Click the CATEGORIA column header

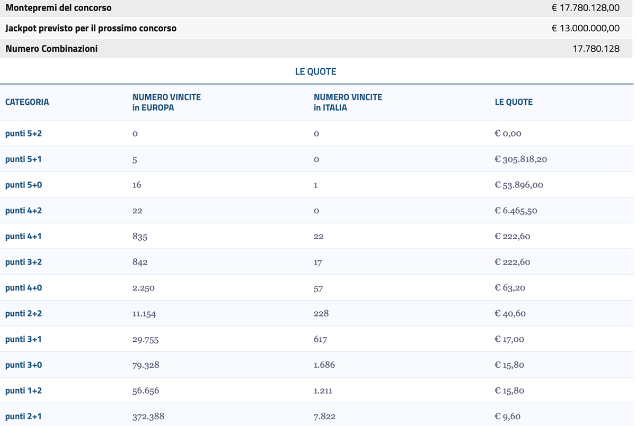pos(27,102)
